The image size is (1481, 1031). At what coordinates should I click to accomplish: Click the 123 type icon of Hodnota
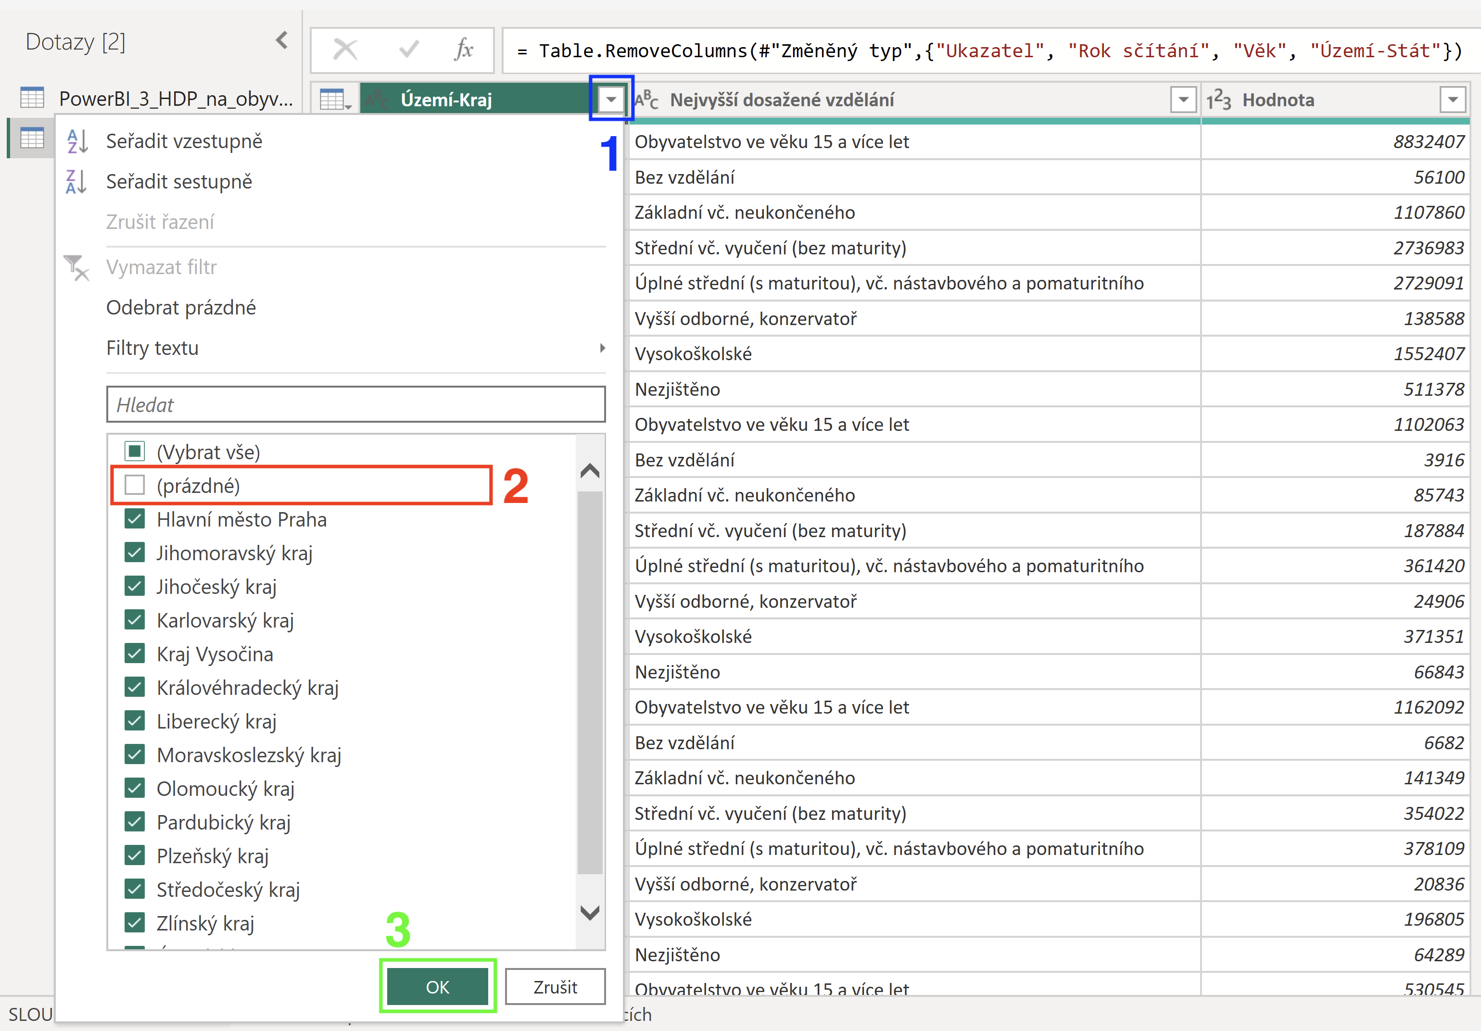pyautogui.click(x=1218, y=100)
